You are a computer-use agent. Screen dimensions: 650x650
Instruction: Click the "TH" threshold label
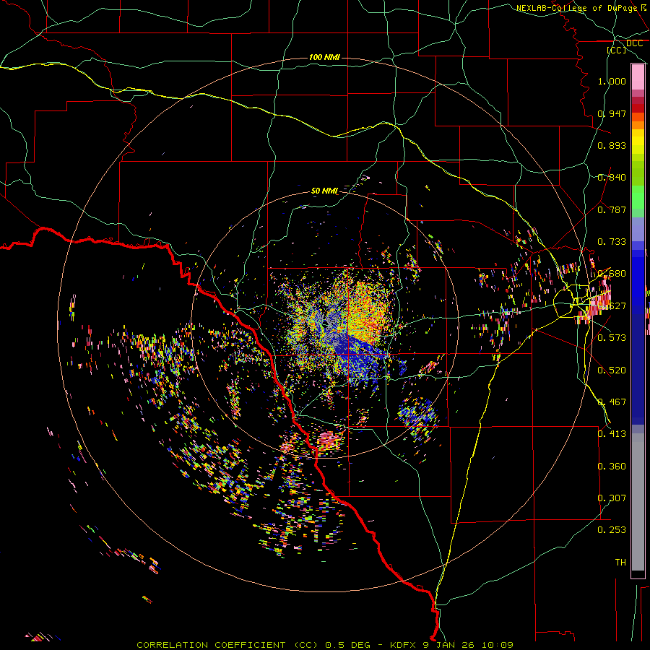click(x=620, y=563)
